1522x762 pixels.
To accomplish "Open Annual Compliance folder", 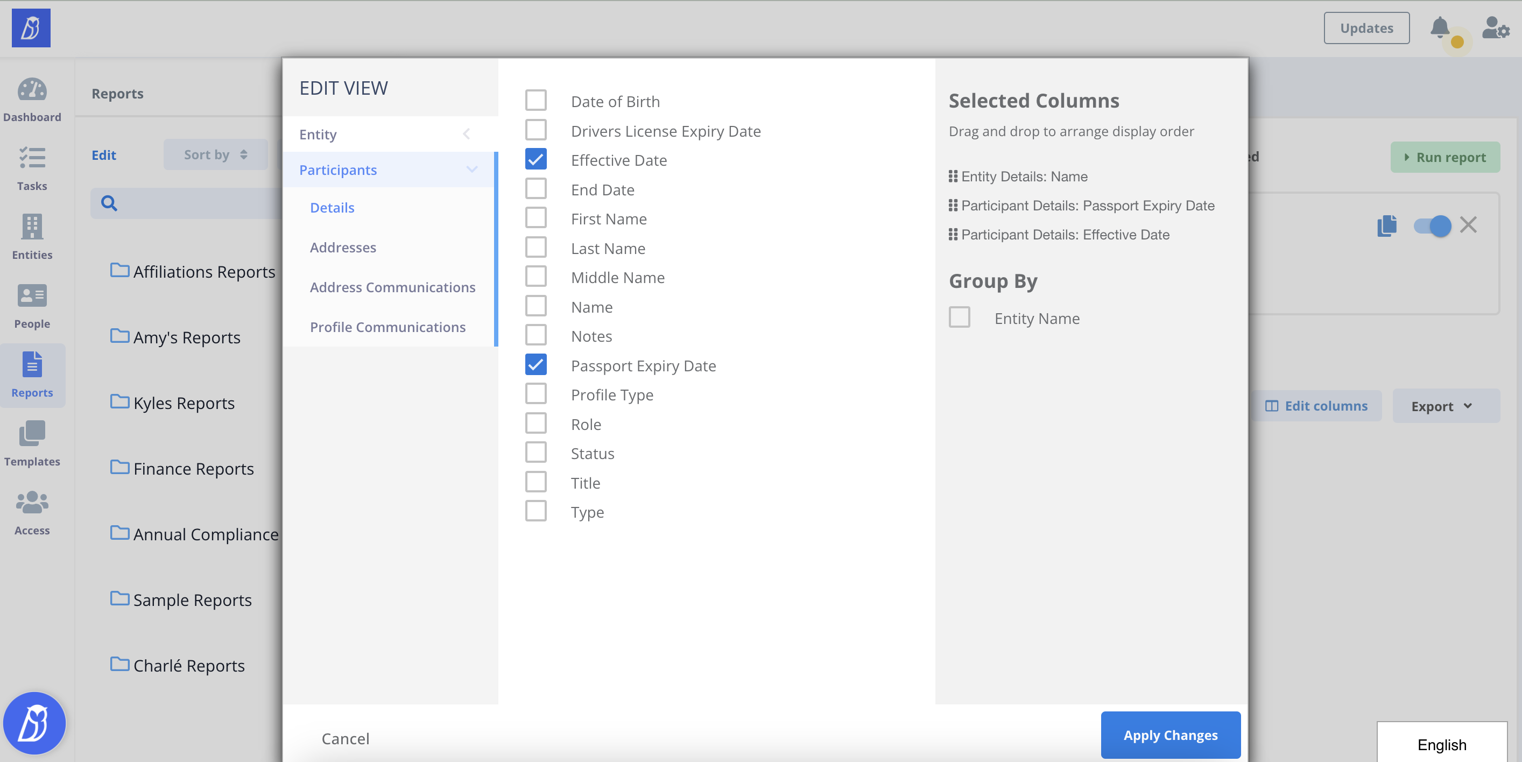I will (x=194, y=533).
